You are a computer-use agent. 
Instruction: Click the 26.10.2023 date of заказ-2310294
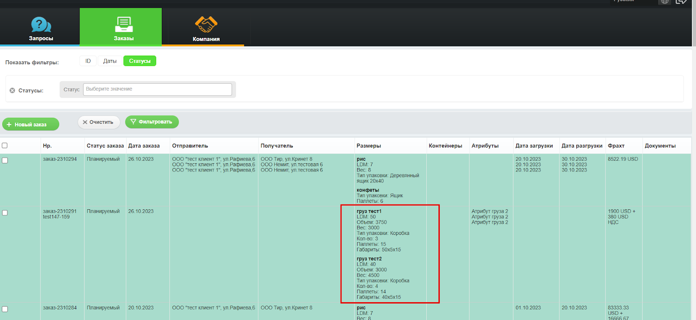[x=141, y=159]
